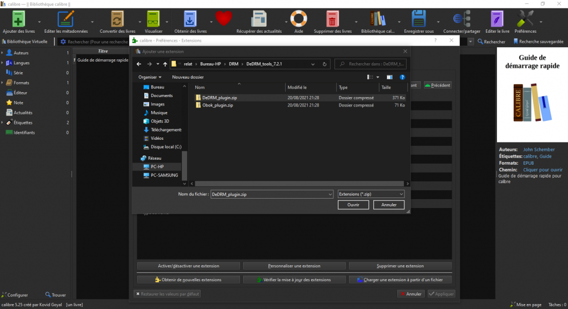Click the red heart donate icon
Screen dimensions: 568x309
click(224, 18)
